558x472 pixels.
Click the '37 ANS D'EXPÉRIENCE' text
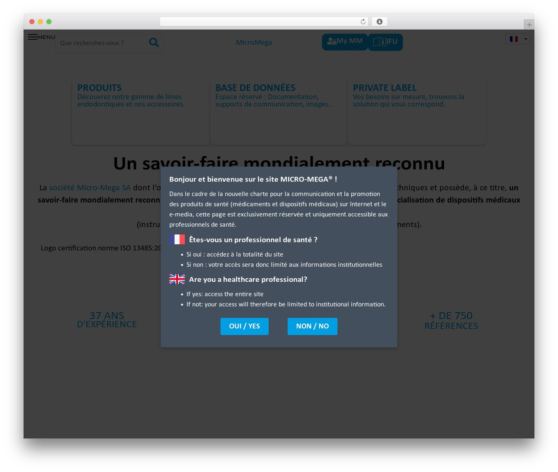coord(107,320)
